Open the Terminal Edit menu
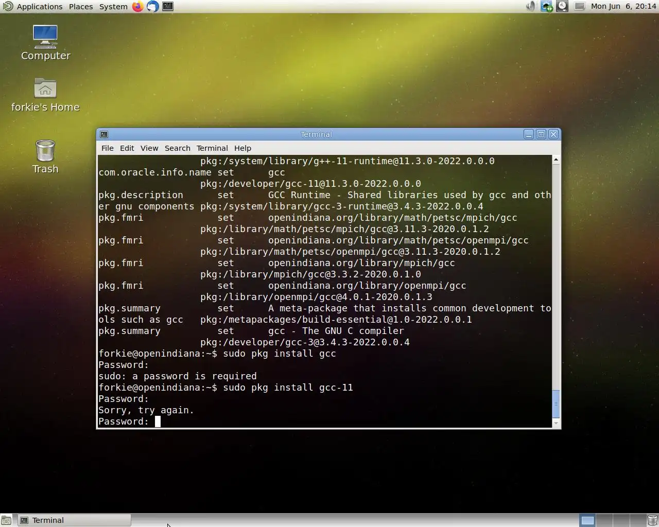The height and width of the screenshot is (527, 659). point(127,148)
